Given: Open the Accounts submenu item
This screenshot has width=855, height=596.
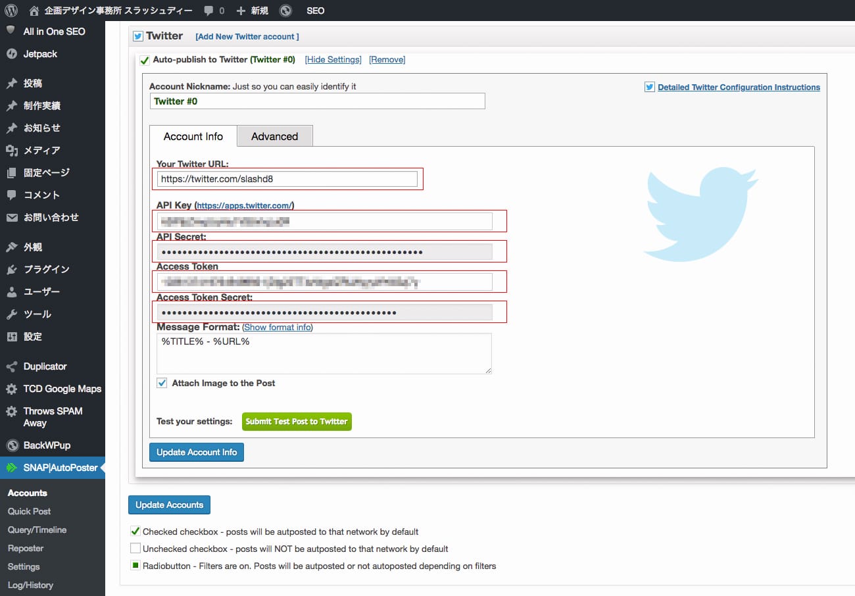Looking at the screenshot, I should tap(27, 493).
